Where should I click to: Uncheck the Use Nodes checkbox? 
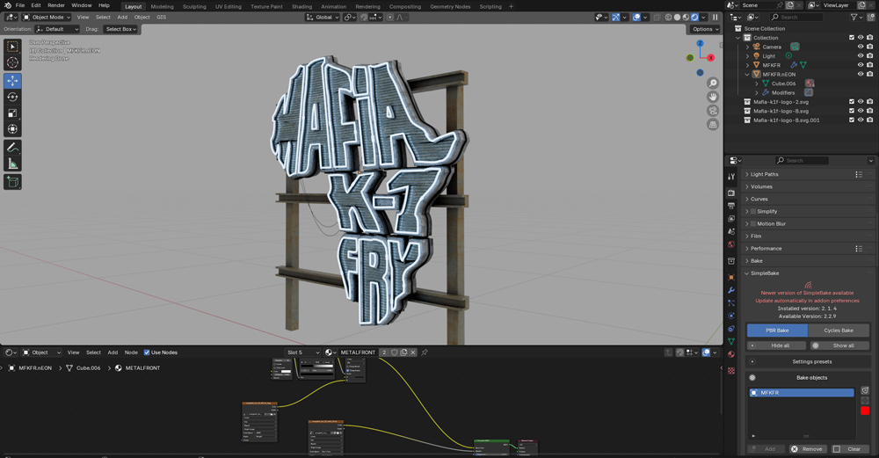tap(147, 353)
